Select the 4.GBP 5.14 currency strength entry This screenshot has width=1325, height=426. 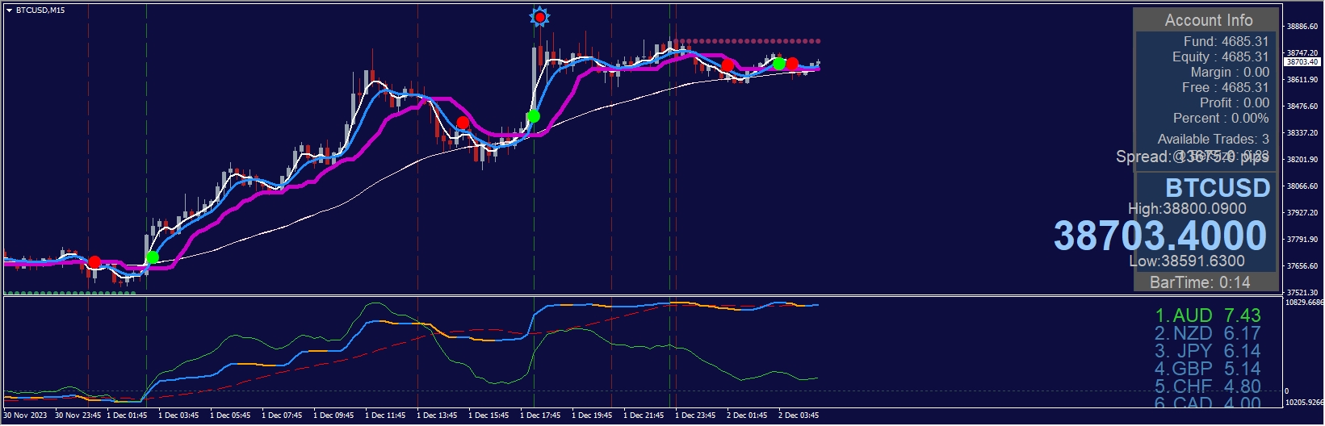tap(1207, 369)
